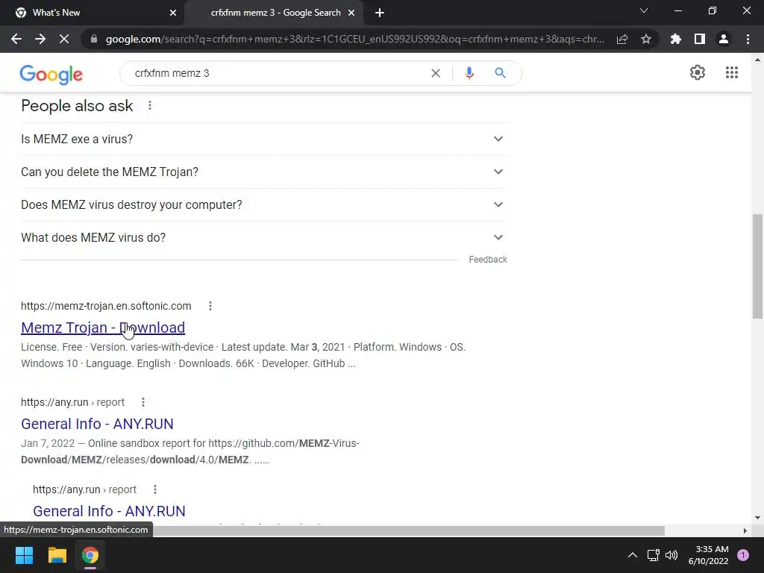Open options for indented any.run result
Screen dimensions: 764x573
(155, 489)
